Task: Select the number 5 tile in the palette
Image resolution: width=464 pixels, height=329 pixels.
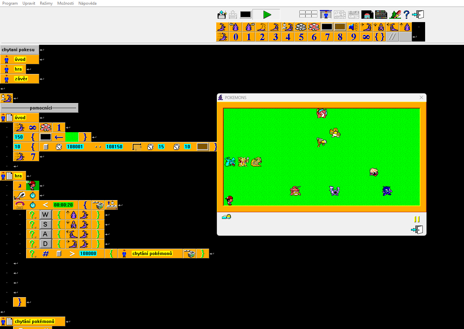Action: point(301,37)
